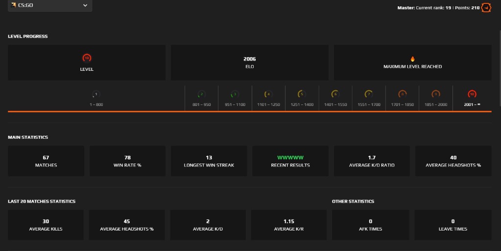
Task: Select the green level 2 skill icon
Action: (201, 94)
